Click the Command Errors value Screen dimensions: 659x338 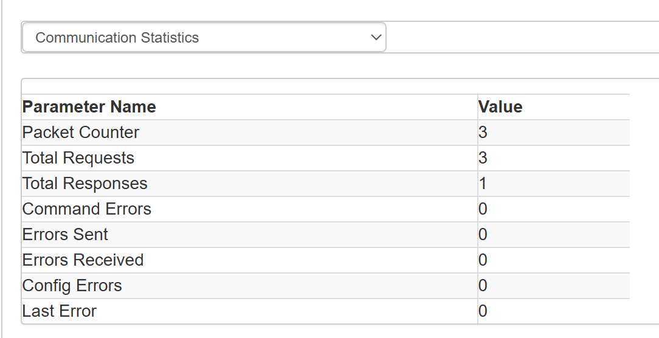[483, 209]
